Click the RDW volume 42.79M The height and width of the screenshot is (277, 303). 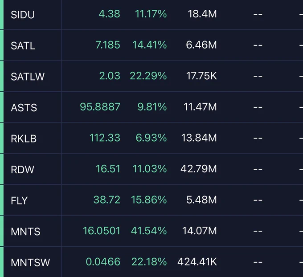click(199, 169)
